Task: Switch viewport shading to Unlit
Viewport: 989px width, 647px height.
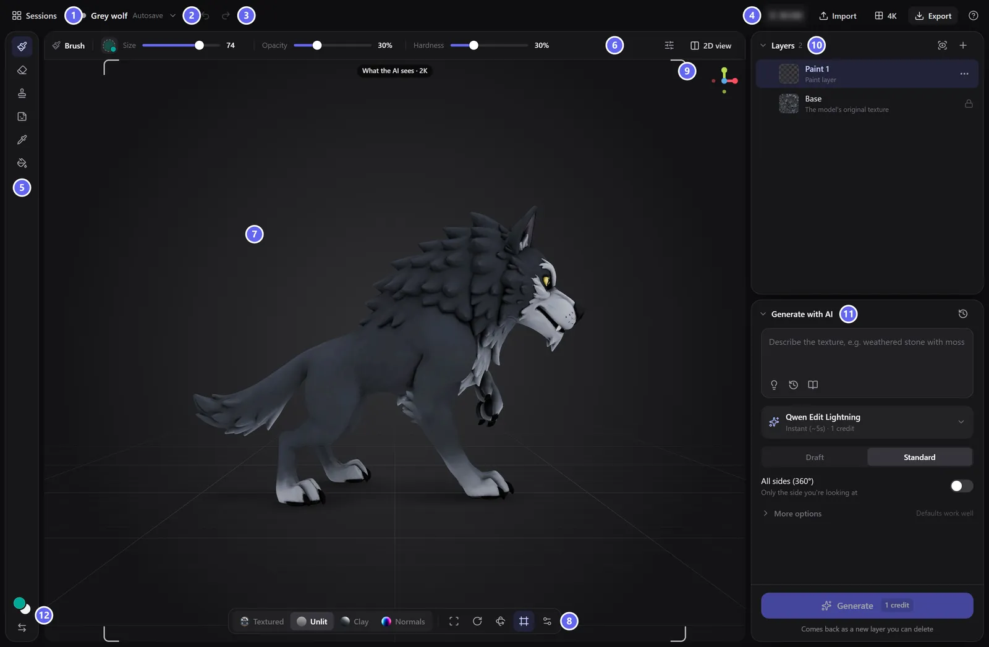Action: [312, 621]
